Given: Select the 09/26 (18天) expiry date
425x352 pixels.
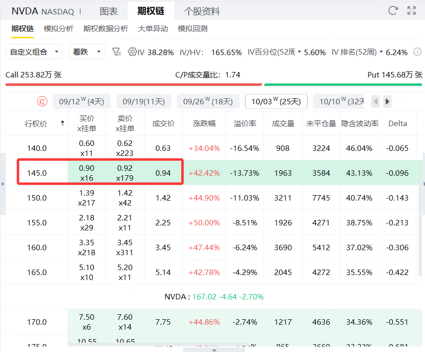Looking at the screenshot, I should [x=208, y=102].
